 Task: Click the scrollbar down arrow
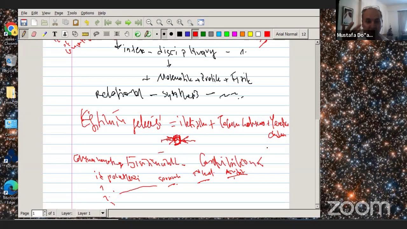[x=317, y=206]
